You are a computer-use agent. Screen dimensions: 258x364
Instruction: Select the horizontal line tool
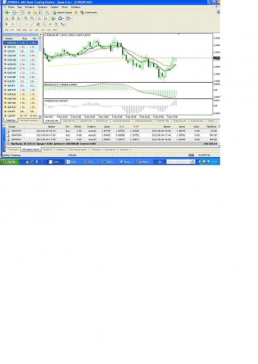tap(26, 24)
